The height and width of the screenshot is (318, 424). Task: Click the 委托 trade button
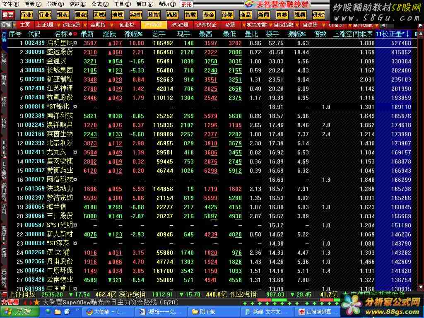[x=186, y=4]
